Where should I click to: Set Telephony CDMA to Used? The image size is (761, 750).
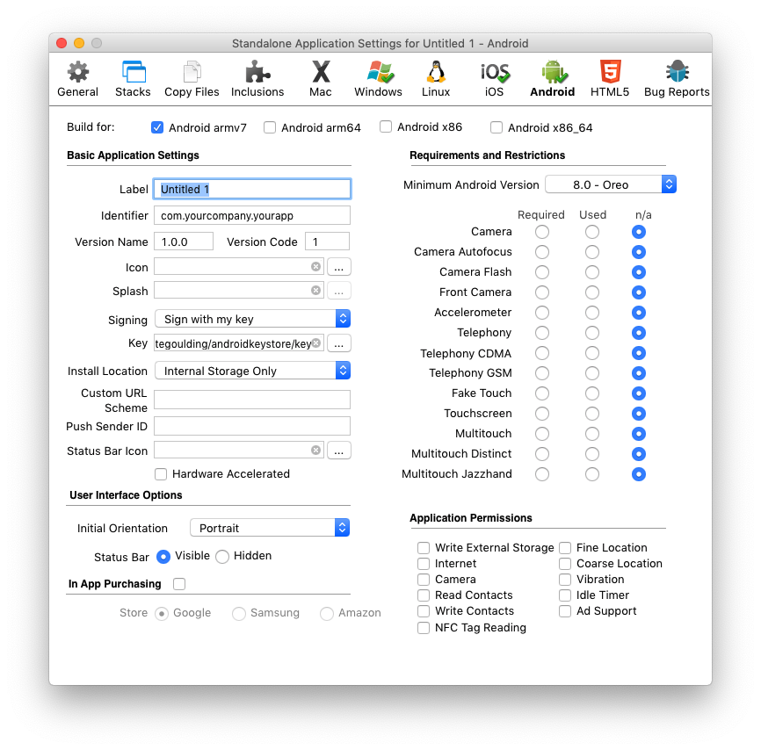592,353
